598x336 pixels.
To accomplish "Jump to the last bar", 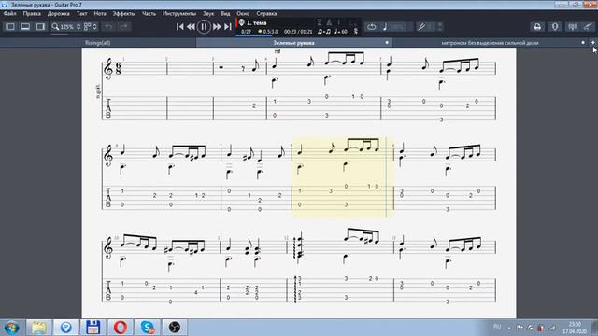I will click(x=228, y=27).
